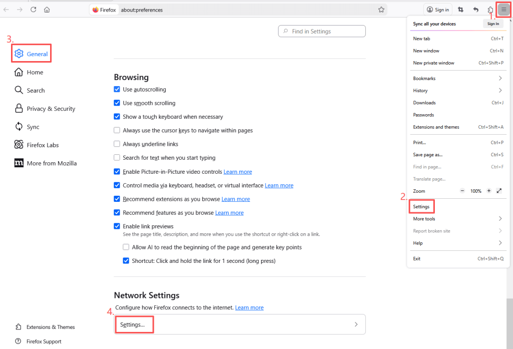Expand the More tools submenu

point(499,219)
